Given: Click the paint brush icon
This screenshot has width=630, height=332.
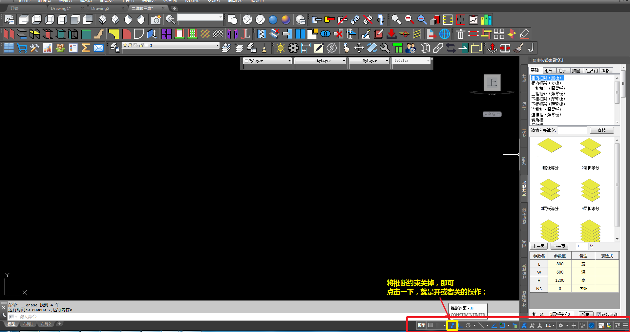Looking at the screenshot, I should tap(518, 48).
